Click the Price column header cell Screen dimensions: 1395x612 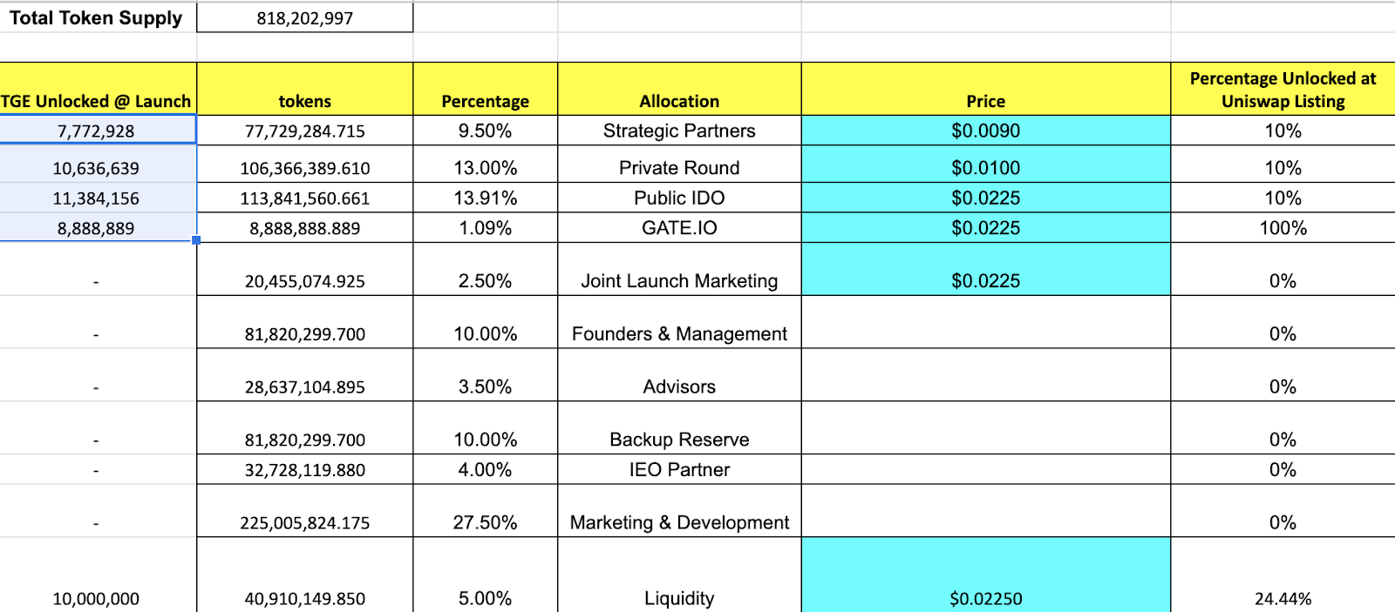click(x=985, y=101)
